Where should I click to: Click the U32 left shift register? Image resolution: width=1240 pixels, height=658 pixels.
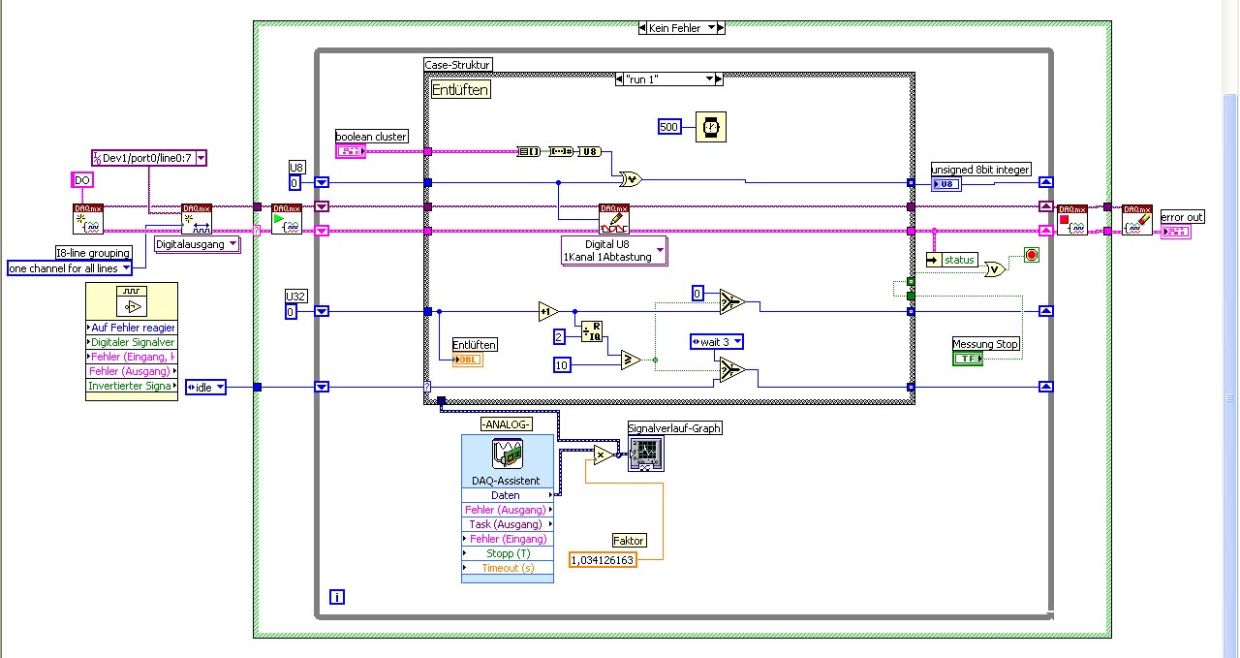(322, 311)
